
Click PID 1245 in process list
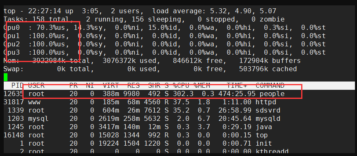point(16,127)
